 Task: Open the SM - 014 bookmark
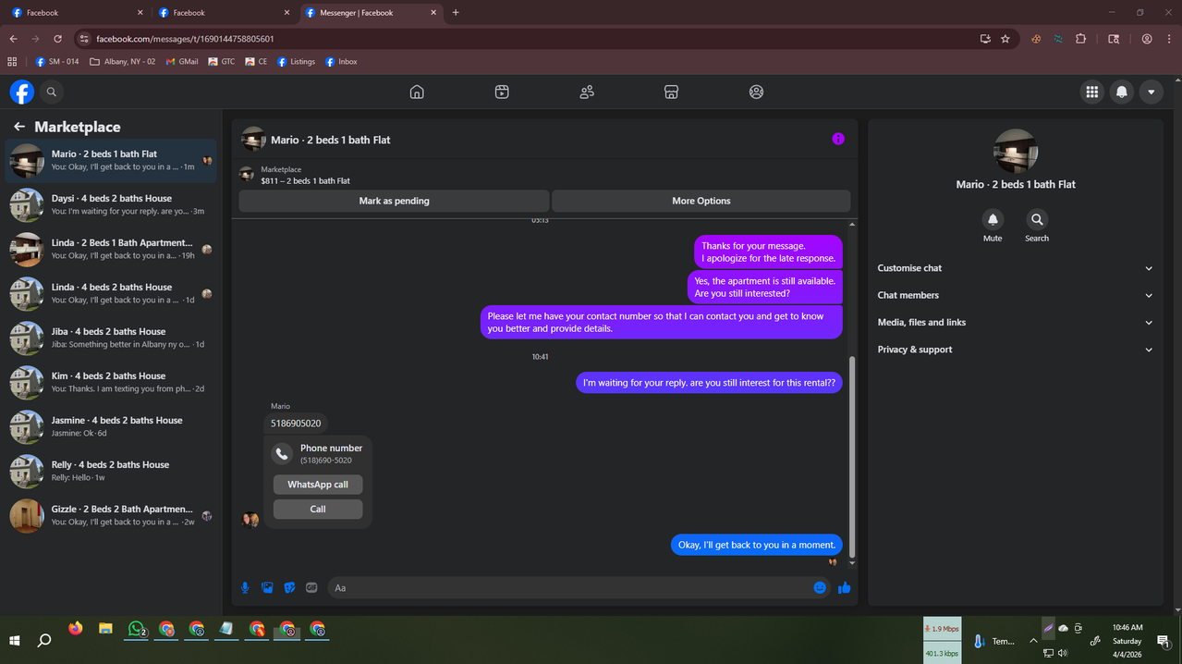57,62
